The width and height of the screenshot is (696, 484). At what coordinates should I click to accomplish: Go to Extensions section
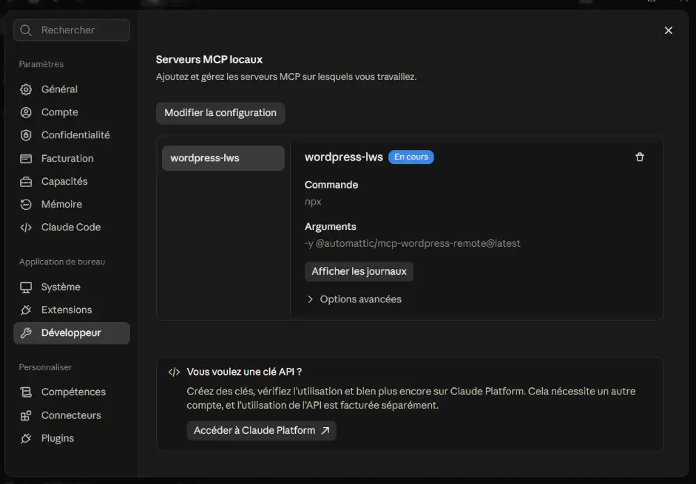(x=72, y=309)
